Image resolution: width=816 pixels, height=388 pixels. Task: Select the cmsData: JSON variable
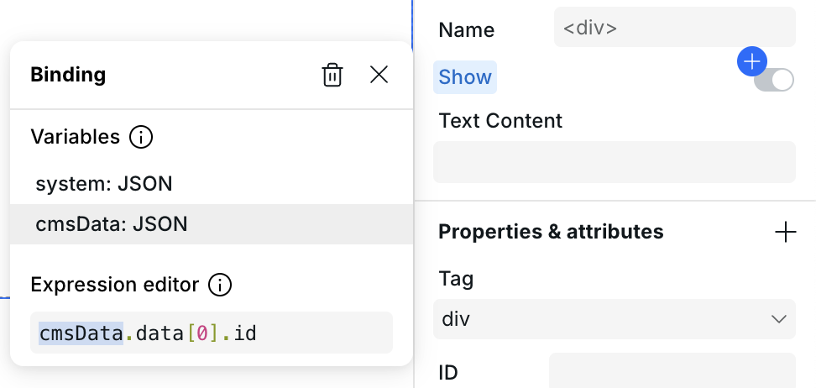pyautogui.click(x=212, y=224)
